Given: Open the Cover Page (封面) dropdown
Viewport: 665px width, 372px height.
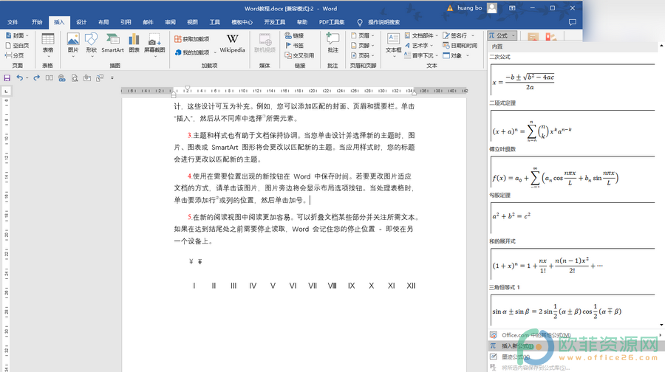Looking at the screenshot, I should tap(18, 35).
